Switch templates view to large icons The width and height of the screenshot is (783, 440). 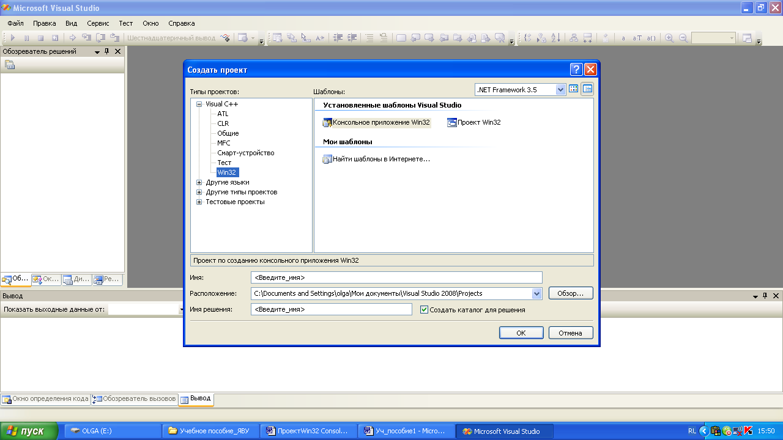click(x=574, y=89)
